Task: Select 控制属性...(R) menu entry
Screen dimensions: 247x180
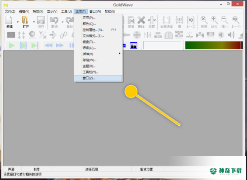Action: coord(98,30)
